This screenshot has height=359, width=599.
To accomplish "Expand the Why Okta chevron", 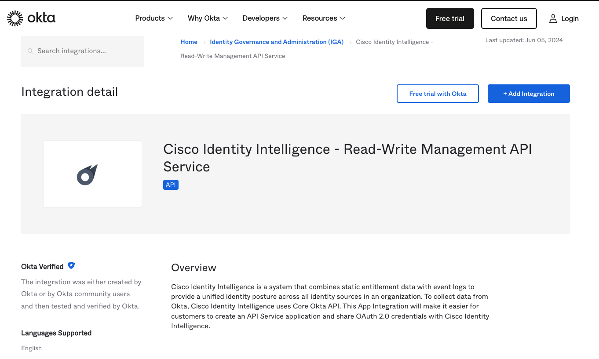I will pos(225,18).
